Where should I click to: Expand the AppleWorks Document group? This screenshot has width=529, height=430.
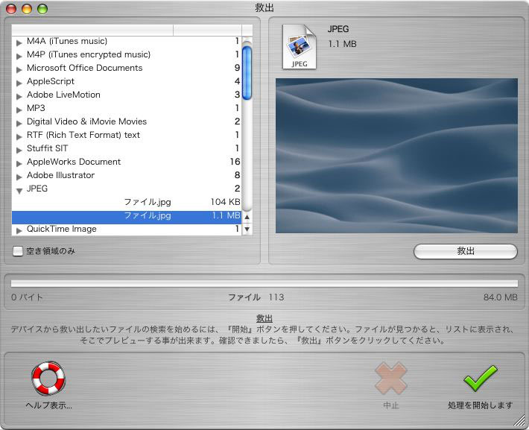click(19, 163)
